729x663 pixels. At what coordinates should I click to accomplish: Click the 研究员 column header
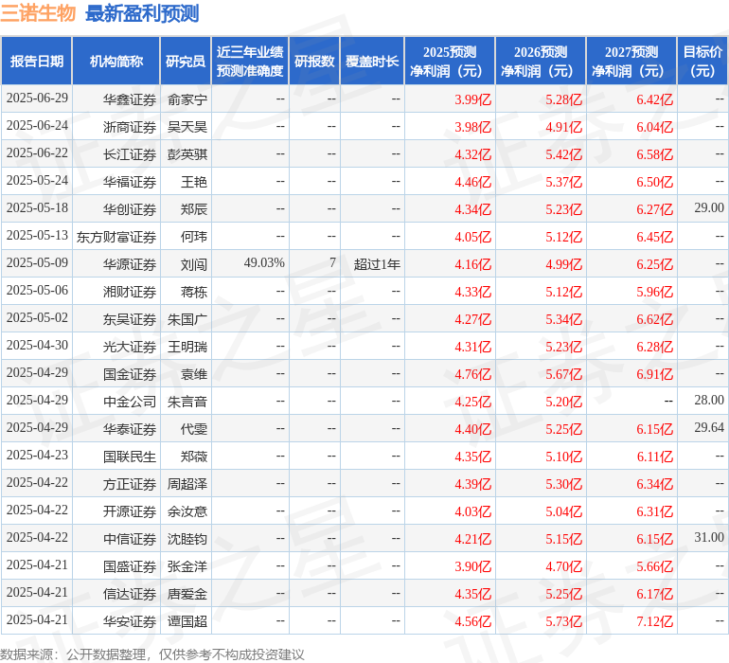(x=185, y=62)
